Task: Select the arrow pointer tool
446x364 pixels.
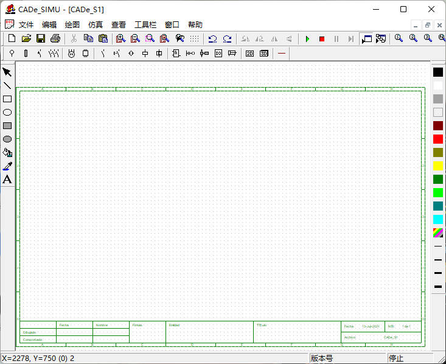Action: (x=7, y=72)
